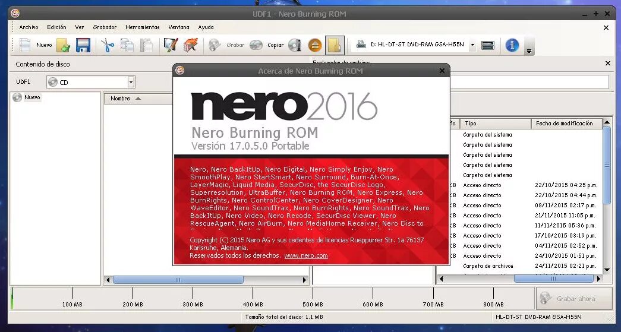Close the Acerca de Nero Burning ROM dialog
The height and width of the screenshot is (332, 621).
pos(442,71)
